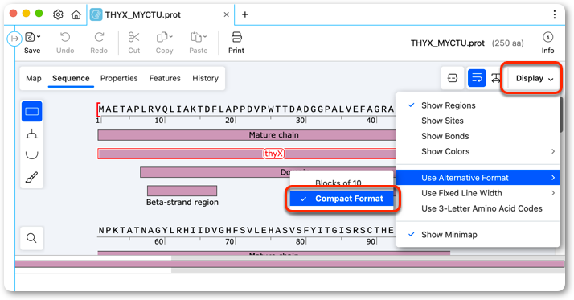Switch to the Features tab
The image size is (574, 300).
(x=165, y=78)
